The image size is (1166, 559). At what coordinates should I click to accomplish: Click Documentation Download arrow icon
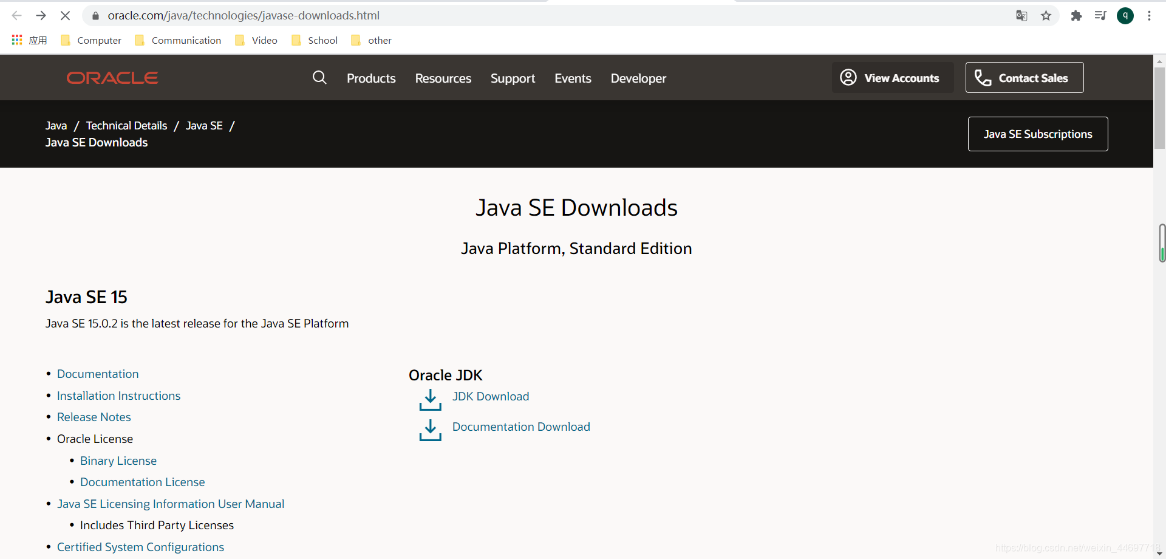[431, 430]
